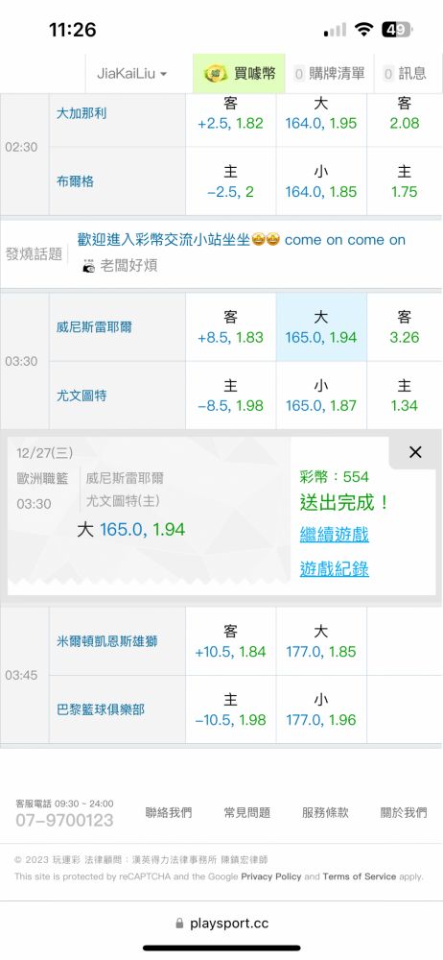Open the 大加那利 team link
This screenshot has height=960, width=443.
(82, 113)
